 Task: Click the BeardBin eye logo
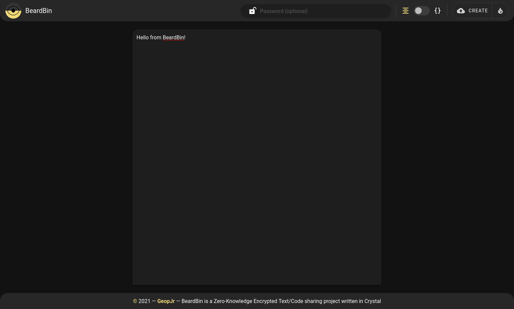coord(13,11)
